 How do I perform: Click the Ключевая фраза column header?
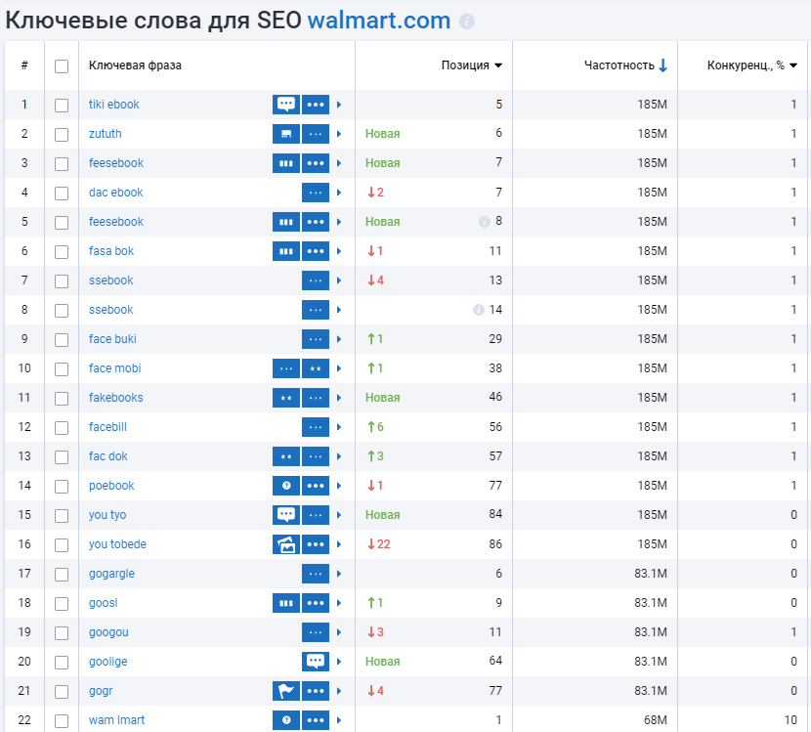click(135, 65)
